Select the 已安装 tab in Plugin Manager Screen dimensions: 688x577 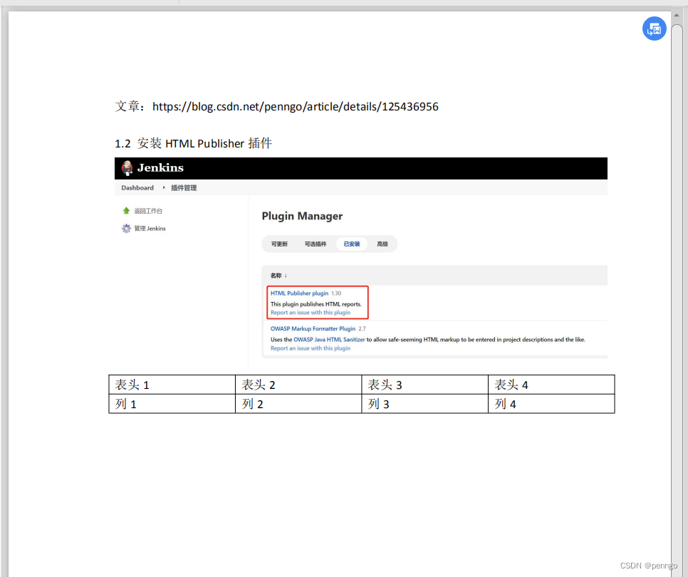[351, 244]
